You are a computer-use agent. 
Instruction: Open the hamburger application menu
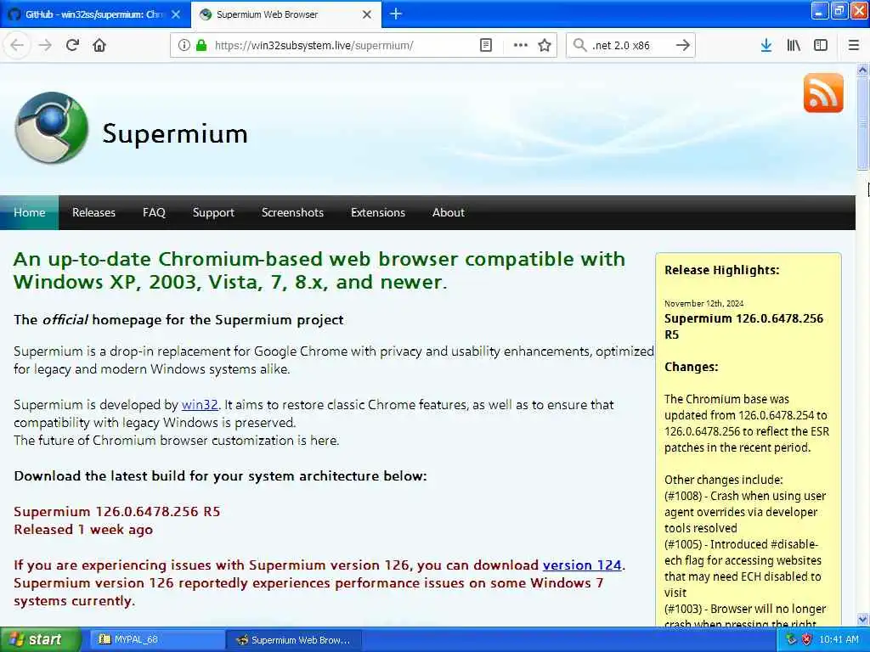click(854, 46)
